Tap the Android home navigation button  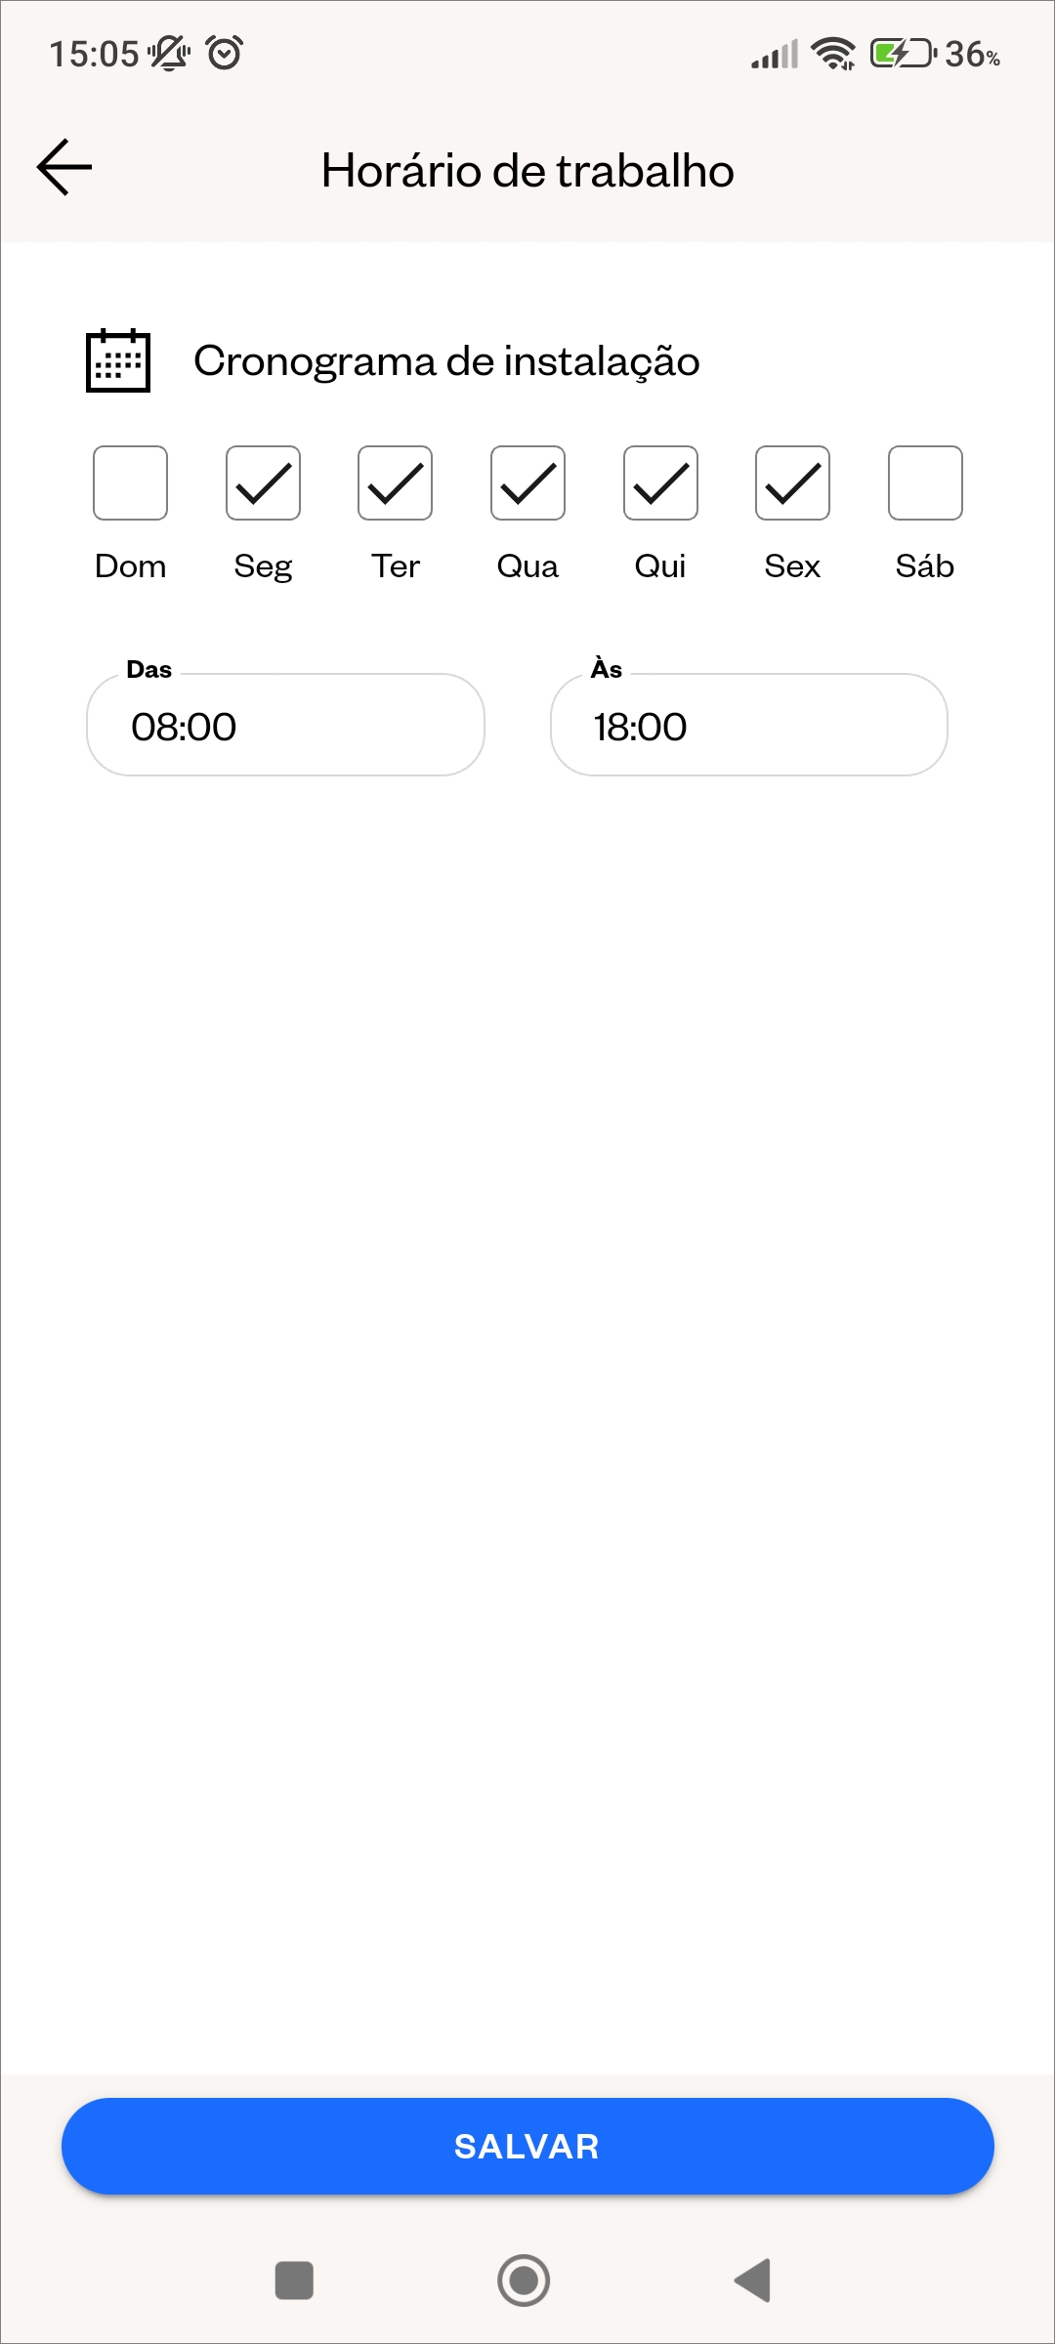click(x=524, y=2281)
